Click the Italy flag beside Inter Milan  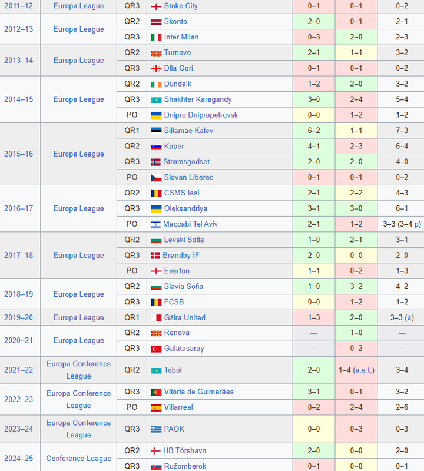coord(156,38)
